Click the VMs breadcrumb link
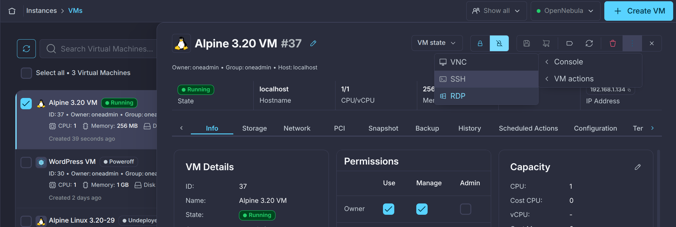The height and width of the screenshot is (227, 676). click(x=75, y=11)
